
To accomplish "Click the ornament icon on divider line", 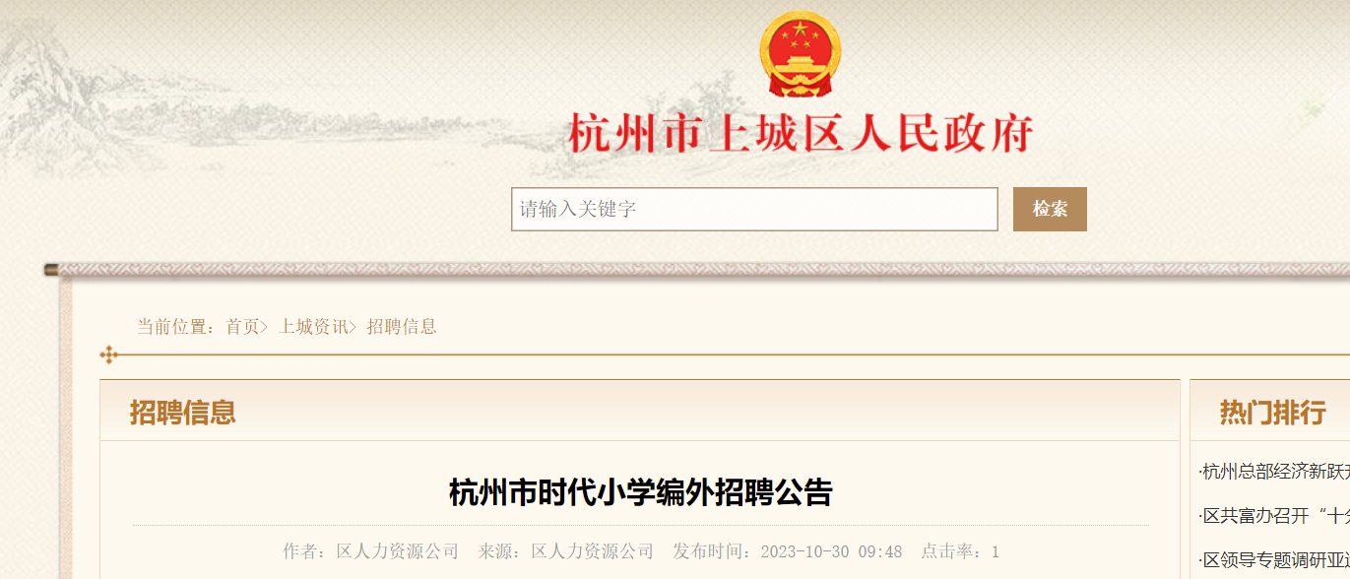I will coord(109,354).
